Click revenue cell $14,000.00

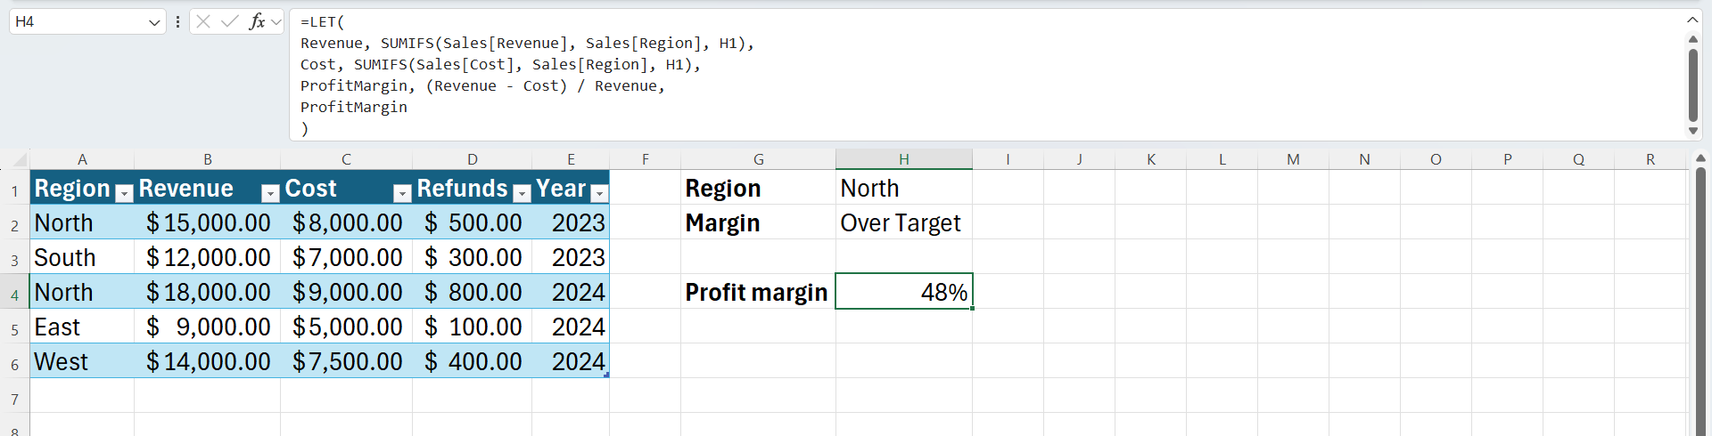tap(207, 361)
